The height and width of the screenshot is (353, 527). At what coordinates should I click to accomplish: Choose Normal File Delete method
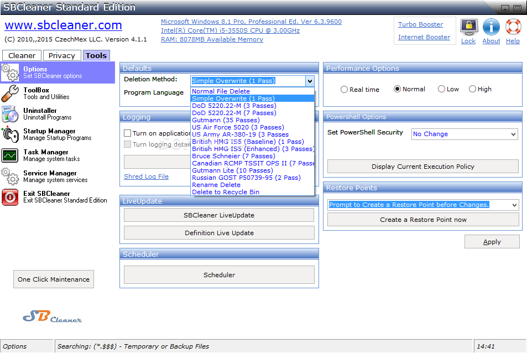252,91
